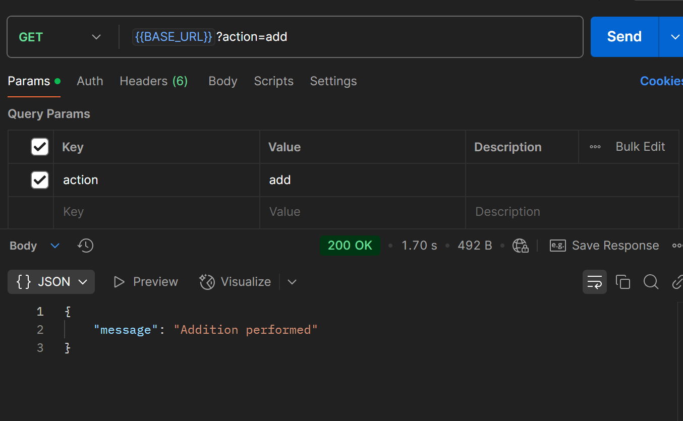Screen dimensions: 683x421
Task: Send the request
Action: click(624, 37)
